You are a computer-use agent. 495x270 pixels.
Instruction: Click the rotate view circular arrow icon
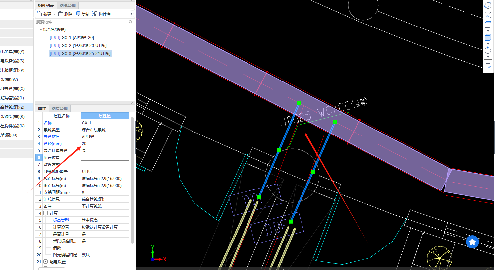coord(488,50)
